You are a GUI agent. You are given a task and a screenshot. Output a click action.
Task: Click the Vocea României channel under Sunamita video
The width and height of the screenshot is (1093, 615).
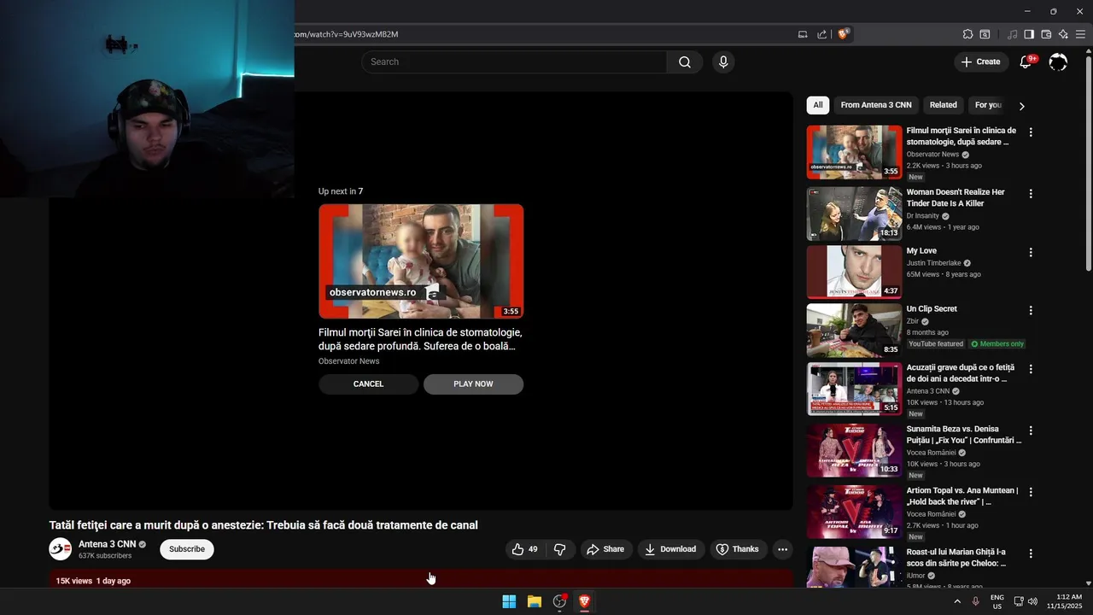[x=931, y=453]
